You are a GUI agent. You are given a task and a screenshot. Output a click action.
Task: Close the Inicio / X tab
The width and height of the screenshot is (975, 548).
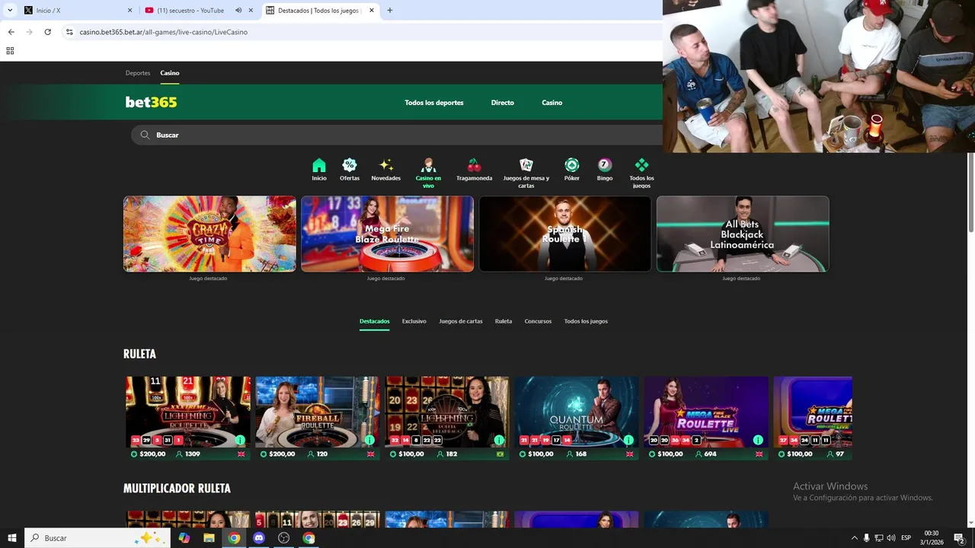pos(129,11)
